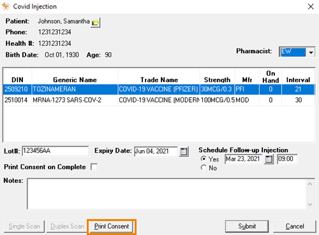The width and height of the screenshot is (319, 235).
Task: Click the Single Scan button
Action: pyautogui.click(x=24, y=226)
